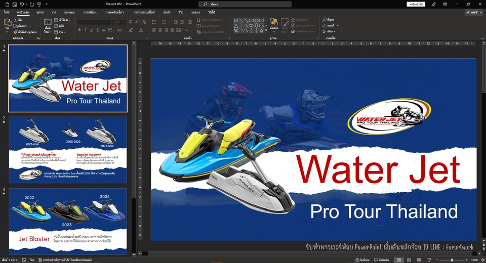Open bullet list style dropdown arrow
The width and height of the screenshot is (486, 263).
[158, 22]
